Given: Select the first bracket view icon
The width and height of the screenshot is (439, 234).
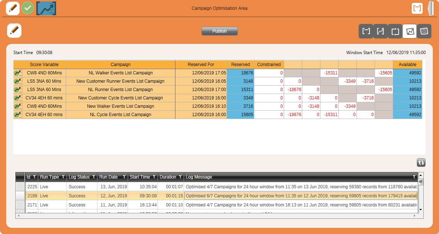Looking at the screenshot, I should pyautogui.click(x=366, y=31).
